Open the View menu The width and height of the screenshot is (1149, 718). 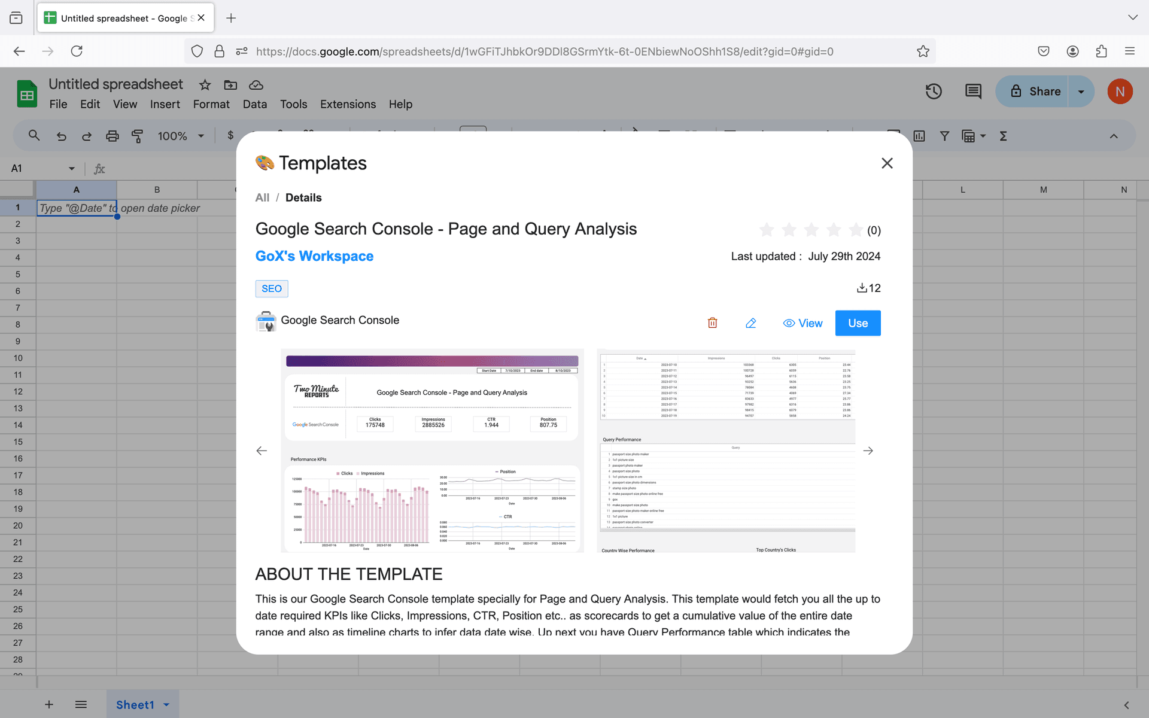[125, 104]
